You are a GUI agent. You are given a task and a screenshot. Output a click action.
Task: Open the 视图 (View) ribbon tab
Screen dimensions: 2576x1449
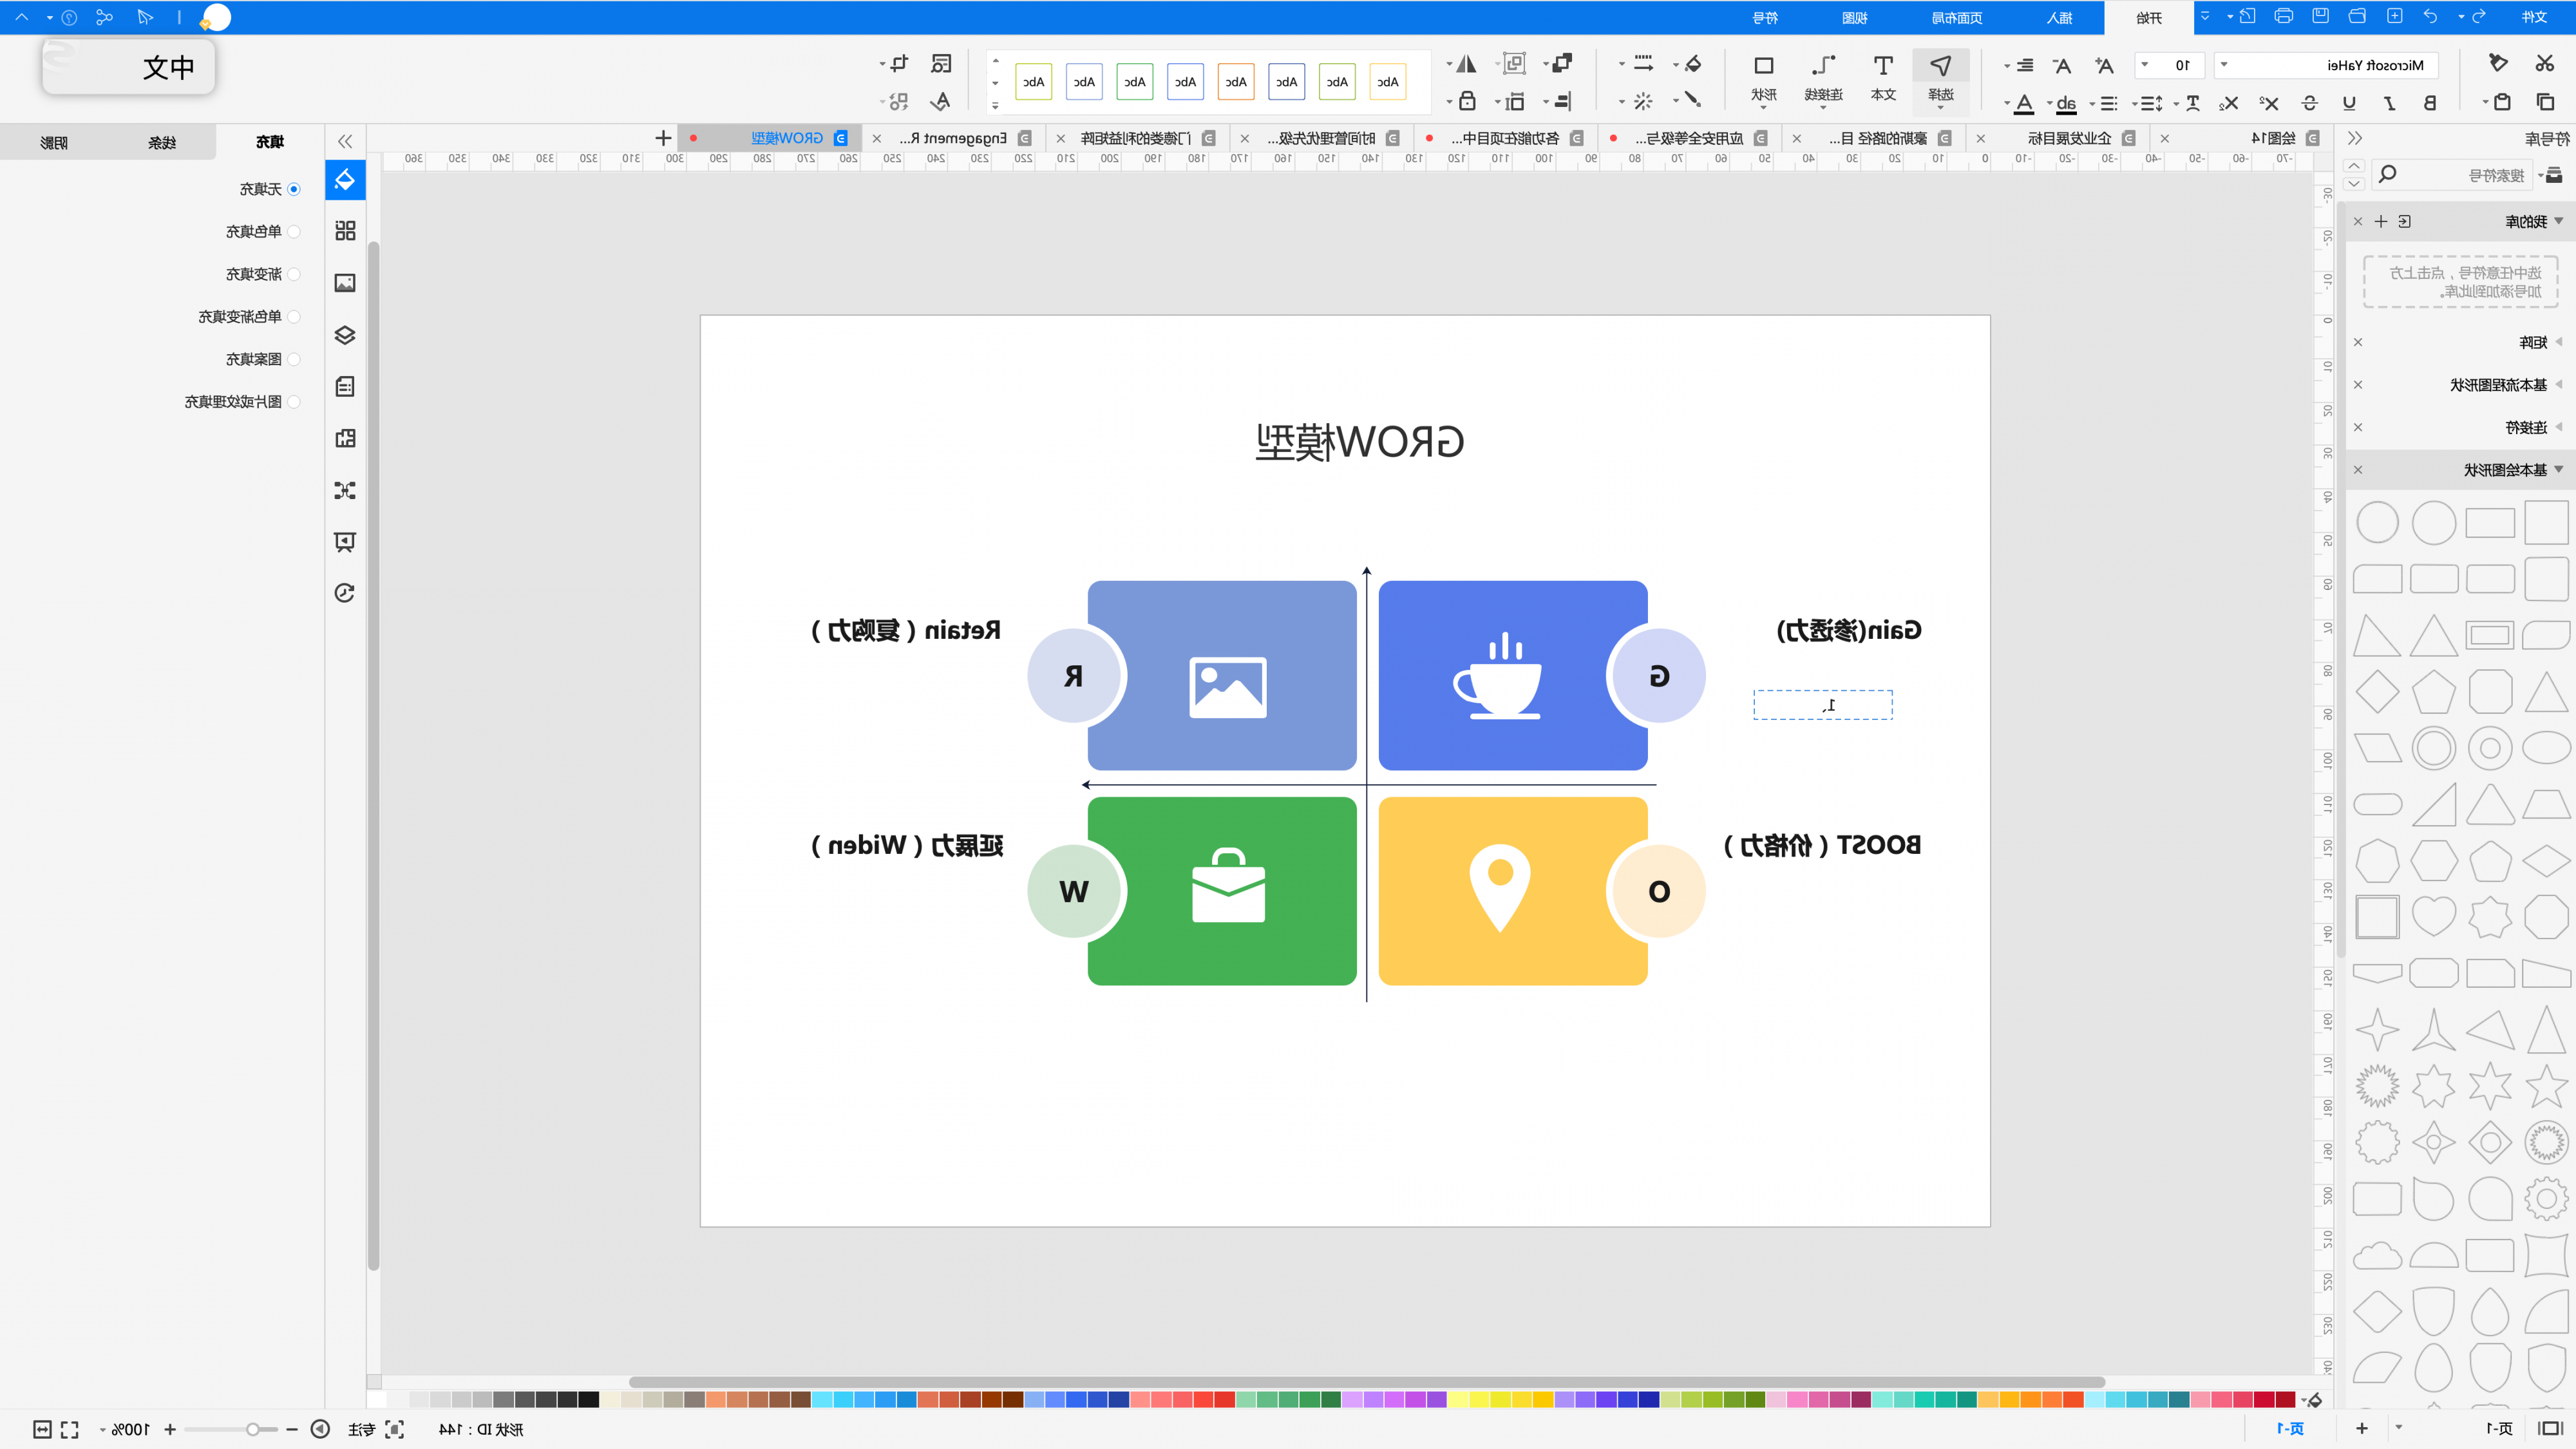click(x=1855, y=18)
